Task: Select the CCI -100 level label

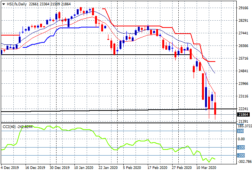Action: pos(241,148)
